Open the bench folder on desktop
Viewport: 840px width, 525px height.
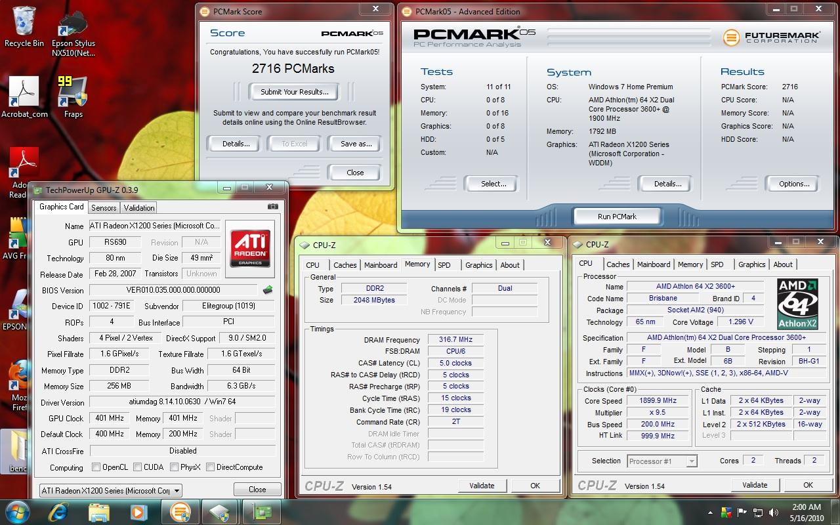[16, 453]
